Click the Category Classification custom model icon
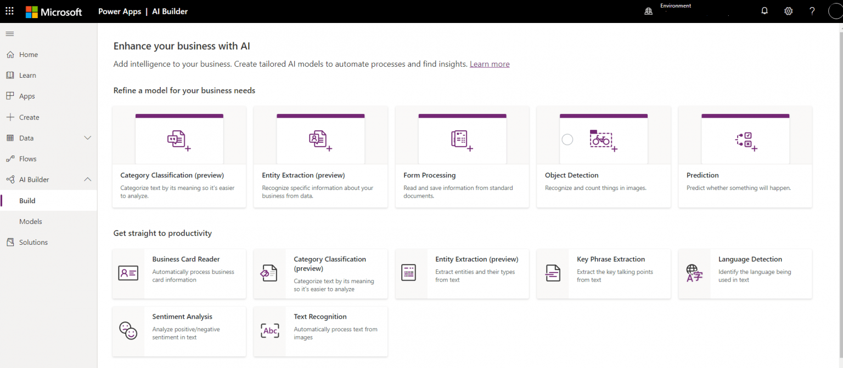 click(x=179, y=141)
